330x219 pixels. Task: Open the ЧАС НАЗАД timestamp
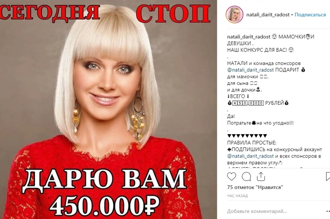(x=237, y=196)
